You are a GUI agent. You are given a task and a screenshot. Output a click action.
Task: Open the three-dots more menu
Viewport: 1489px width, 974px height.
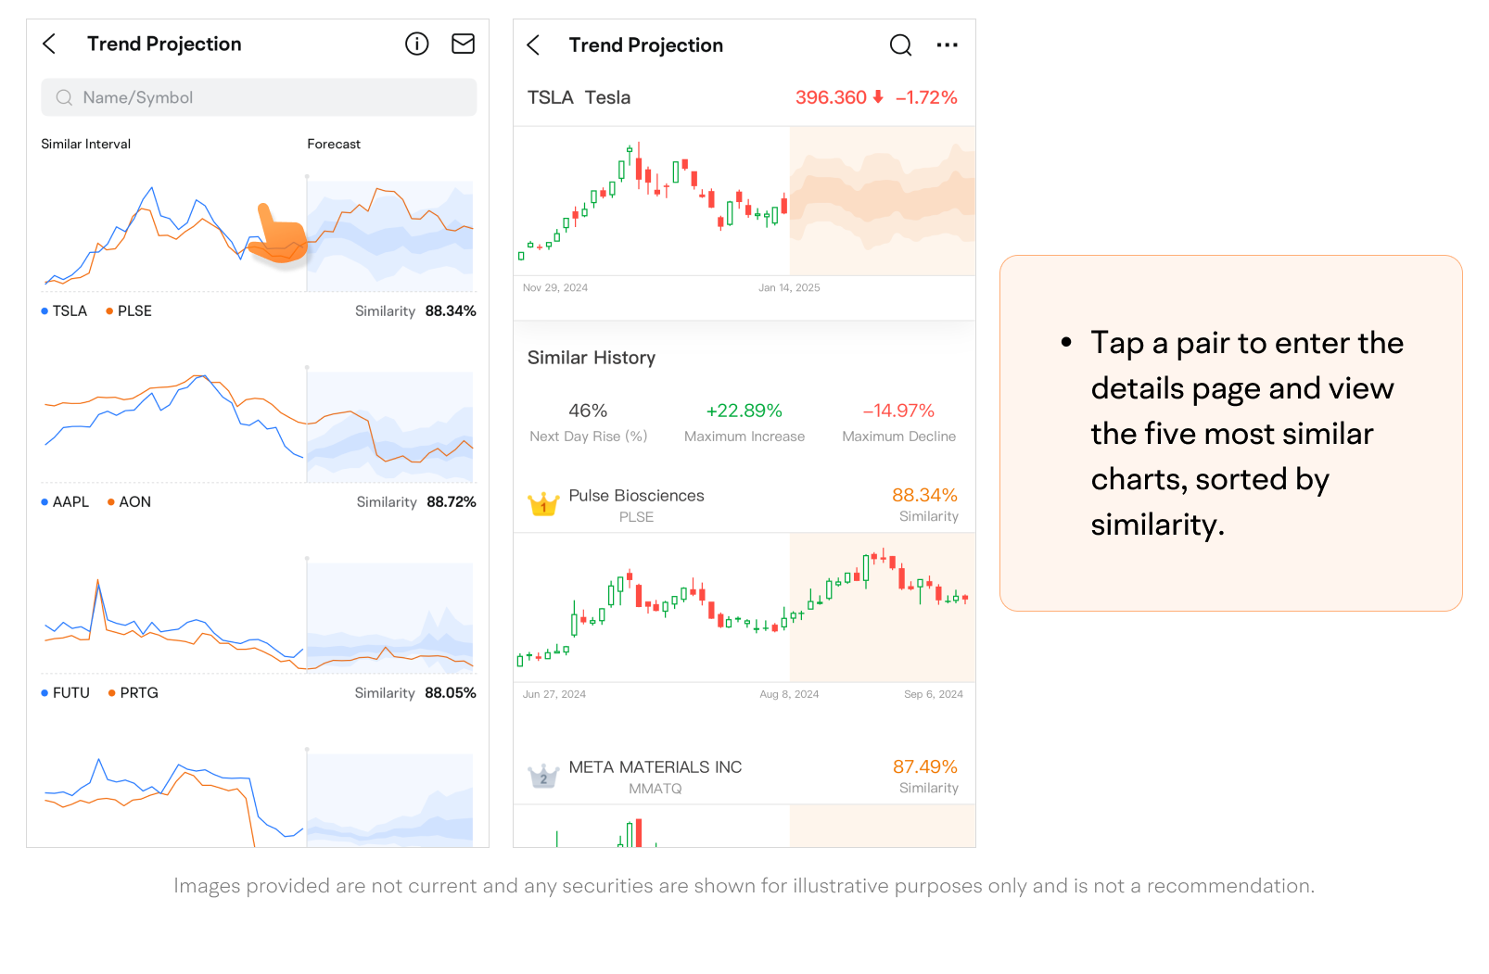click(947, 45)
